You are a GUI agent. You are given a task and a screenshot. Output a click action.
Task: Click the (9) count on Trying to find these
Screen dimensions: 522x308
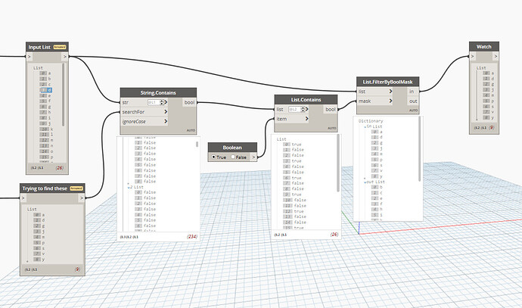[77, 269]
